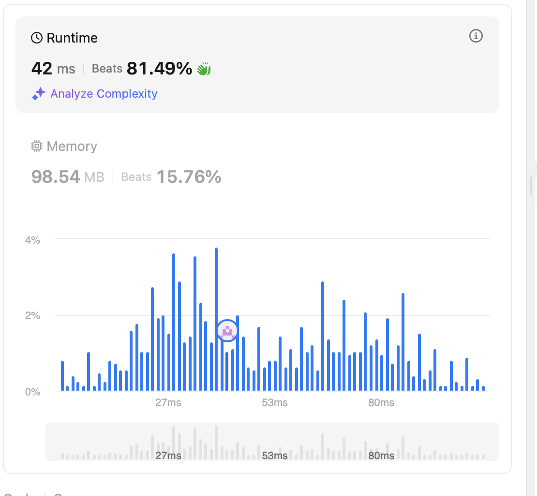The width and height of the screenshot is (537, 496).
Task: Switch to the Memory distribution section
Action: 72,146
